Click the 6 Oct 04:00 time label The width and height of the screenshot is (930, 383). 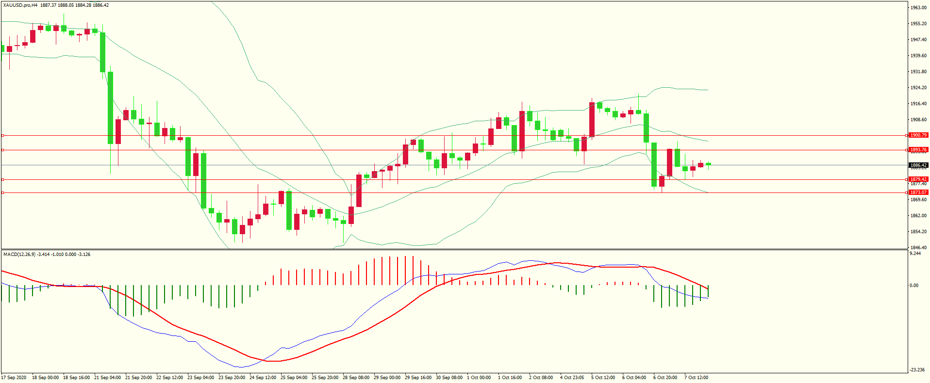click(x=634, y=378)
